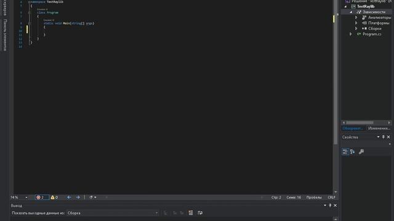This screenshot has width=394, height=221.
Task: Go to next message in Вывод toolbar
Action: pyautogui.click(x=182, y=213)
